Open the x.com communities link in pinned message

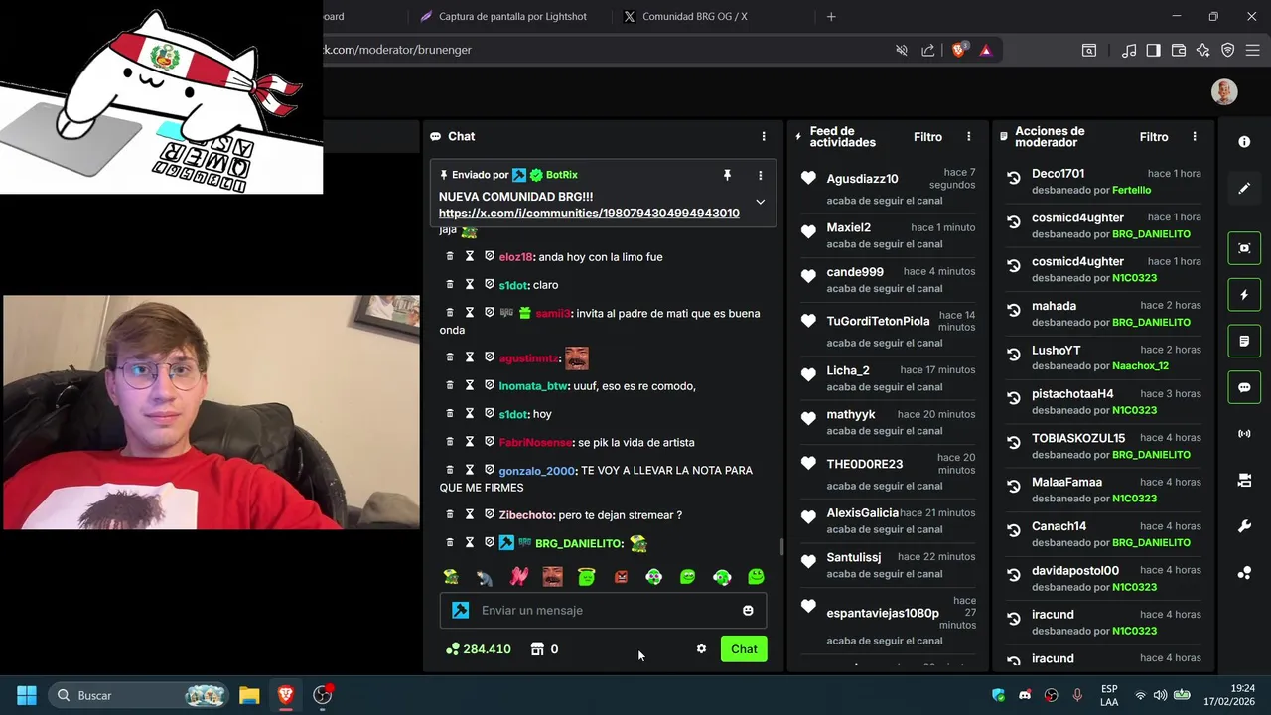pyautogui.click(x=589, y=214)
